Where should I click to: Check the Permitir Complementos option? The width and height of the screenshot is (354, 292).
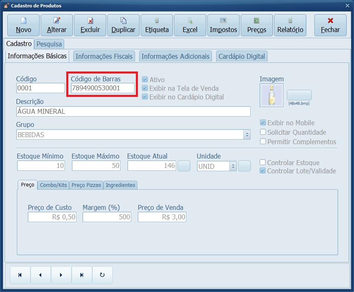pos(263,142)
